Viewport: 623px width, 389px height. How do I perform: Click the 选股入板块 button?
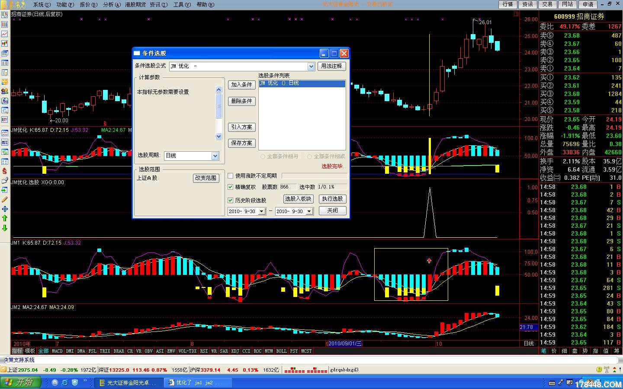coord(298,199)
